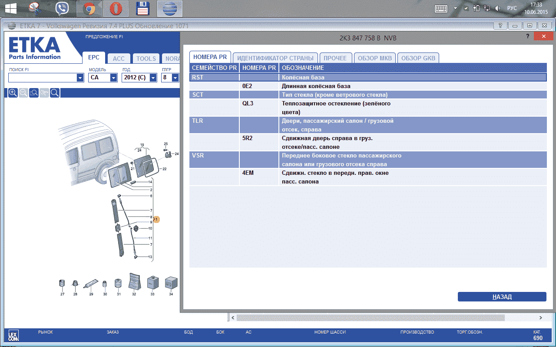Click the SCT Тип стекла row

[368, 95]
